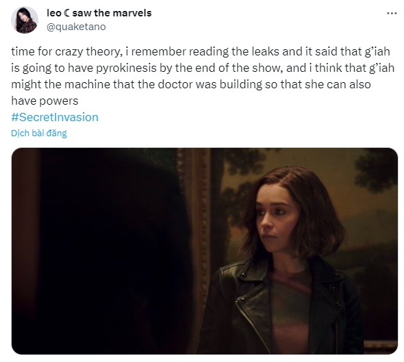Click the crescent moon emoji in display name
This screenshot has width=404, height=362.
pos(66,13)
